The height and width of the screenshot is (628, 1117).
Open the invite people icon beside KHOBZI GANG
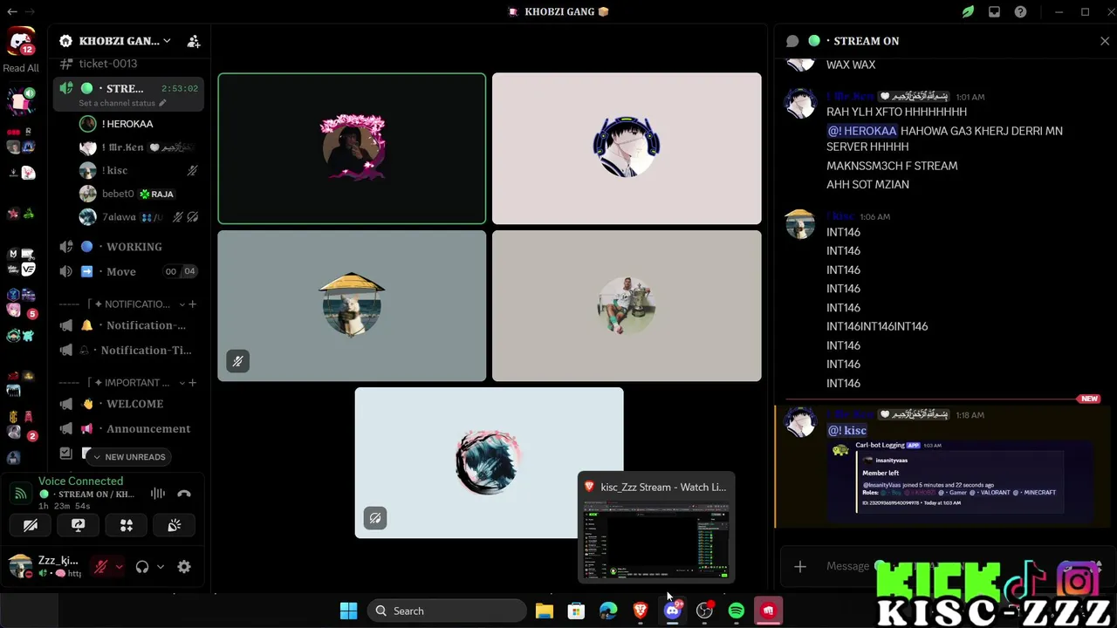click(x=194, y=41)
